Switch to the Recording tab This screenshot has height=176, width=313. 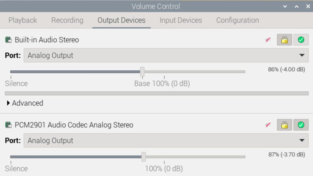pyautogui.click(x=67, y=20)
